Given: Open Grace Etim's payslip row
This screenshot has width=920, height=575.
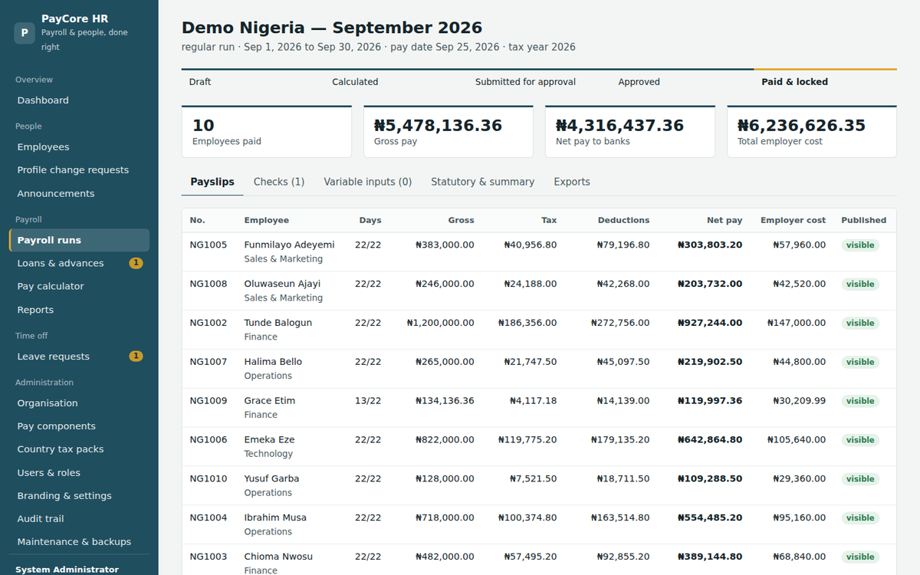Looking at the screenshot, I should click(539, 407).
